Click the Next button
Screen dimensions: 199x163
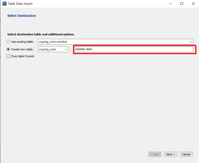tap(171, 154)
